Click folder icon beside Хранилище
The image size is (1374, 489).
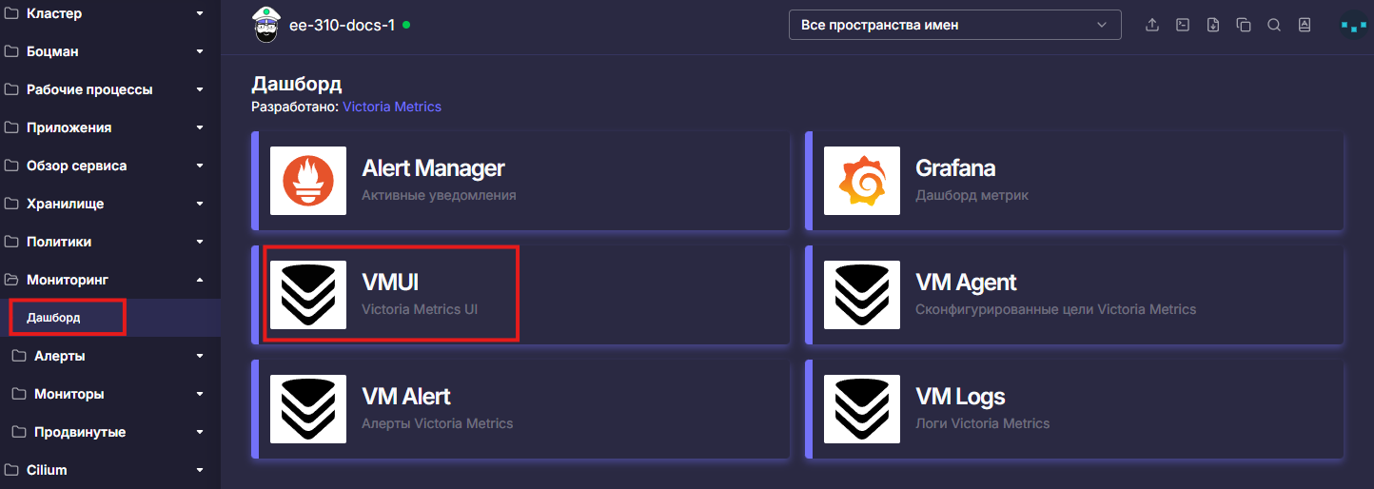11,204
